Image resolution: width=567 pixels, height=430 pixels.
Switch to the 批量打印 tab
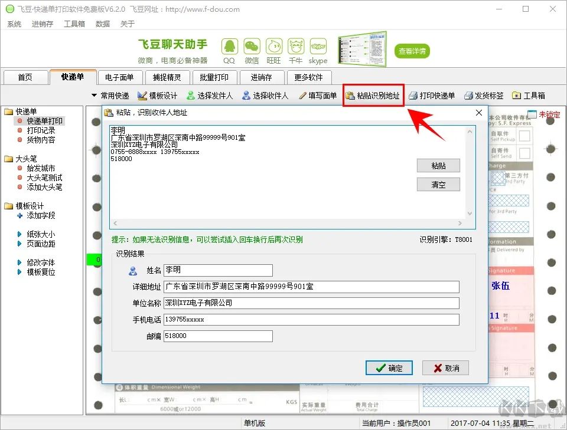(x=214, y=77)
